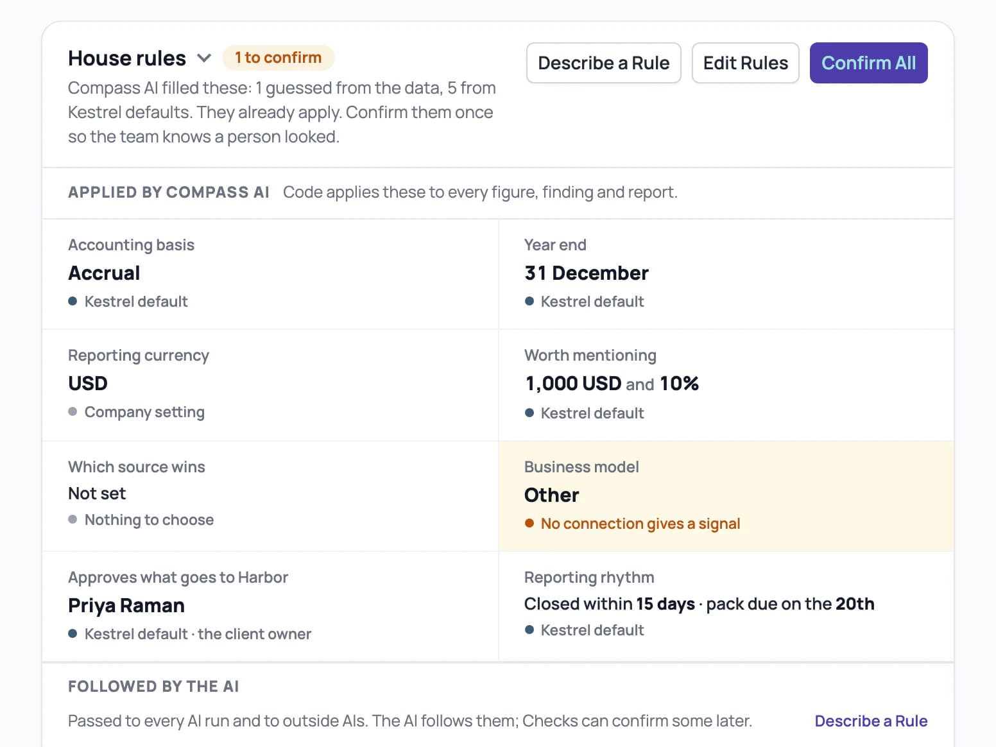Click the 'Business model' label

tap(581, 467)
